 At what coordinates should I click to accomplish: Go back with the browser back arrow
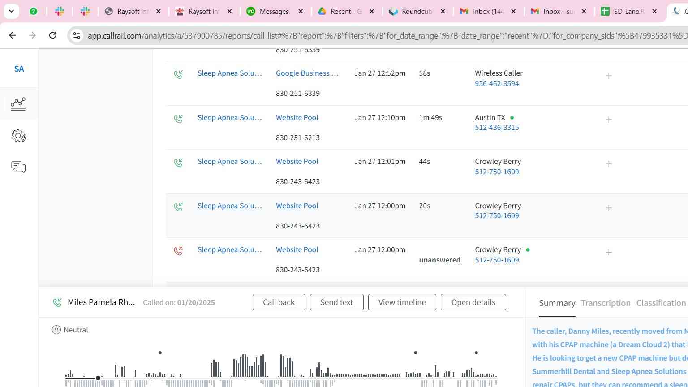[13, 35]
